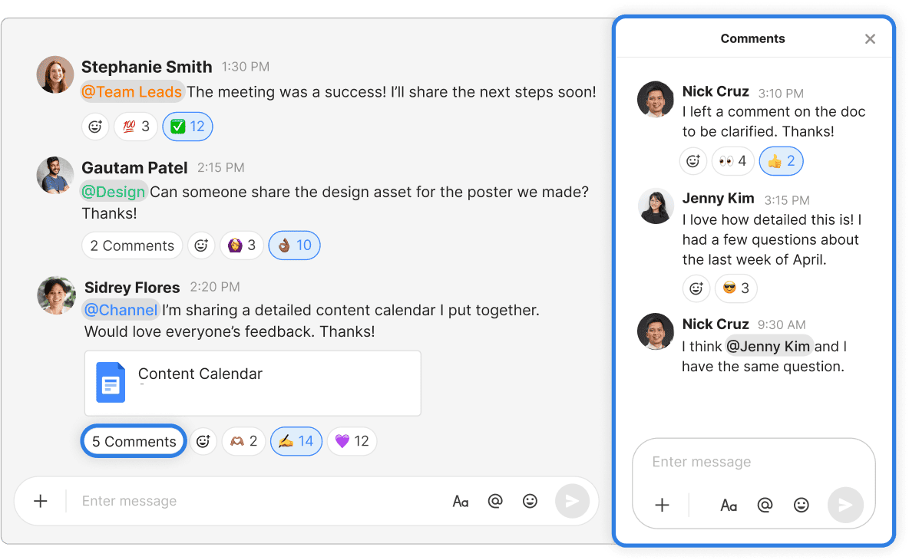The width and height of the screenshot is (909, 560).
Task: Click the @ mention icon in Comments composer
Action: pyautogui.click(x=765, y=505)
